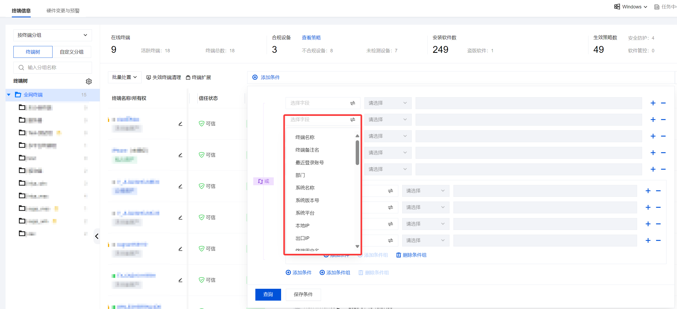Collapse the left sidebar with the chevron arrow
Screen dimensions: 677x309
tap(97, 236)
